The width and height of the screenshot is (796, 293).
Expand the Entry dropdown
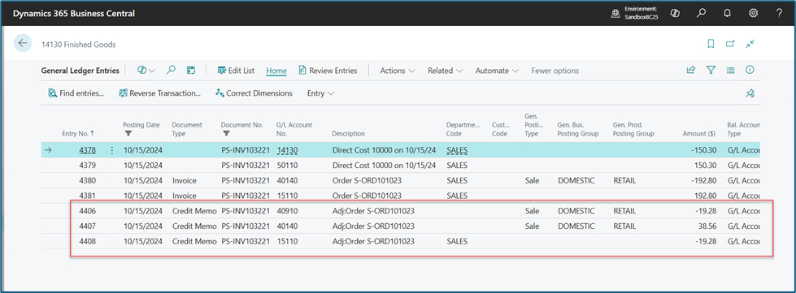[x=321, y=93]
